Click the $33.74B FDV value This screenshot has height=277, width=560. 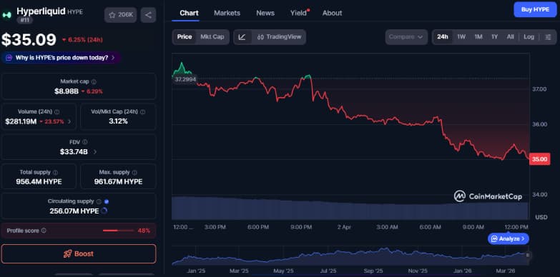[x=74, y=152]
